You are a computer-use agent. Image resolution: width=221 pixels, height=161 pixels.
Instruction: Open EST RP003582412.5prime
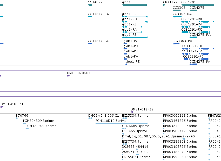click(x=180, y=131)
